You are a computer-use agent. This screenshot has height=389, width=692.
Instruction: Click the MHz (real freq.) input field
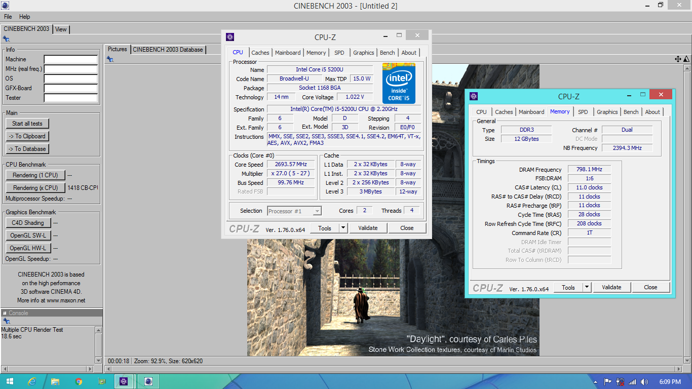[x=70, y=69]
